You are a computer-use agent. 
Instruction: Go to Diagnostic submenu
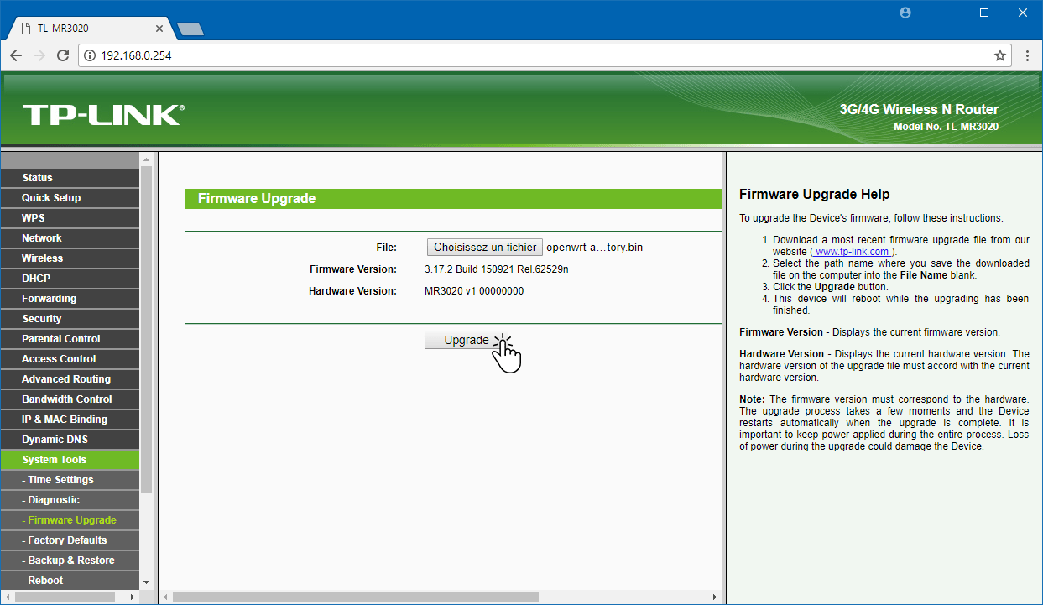[x=70, y=500]
